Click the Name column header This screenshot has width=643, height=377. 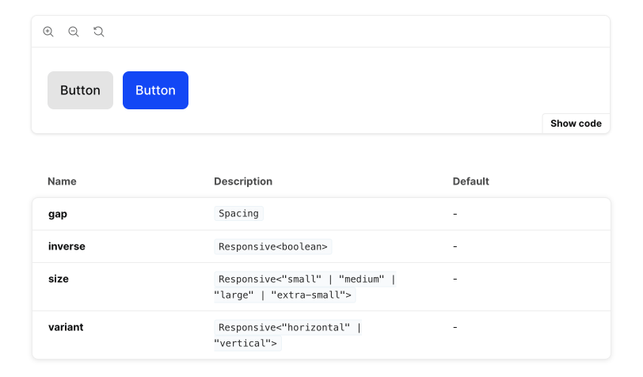point(62,181)
